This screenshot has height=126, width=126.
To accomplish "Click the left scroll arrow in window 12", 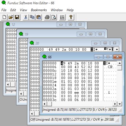I will click(x=8, y=84).
